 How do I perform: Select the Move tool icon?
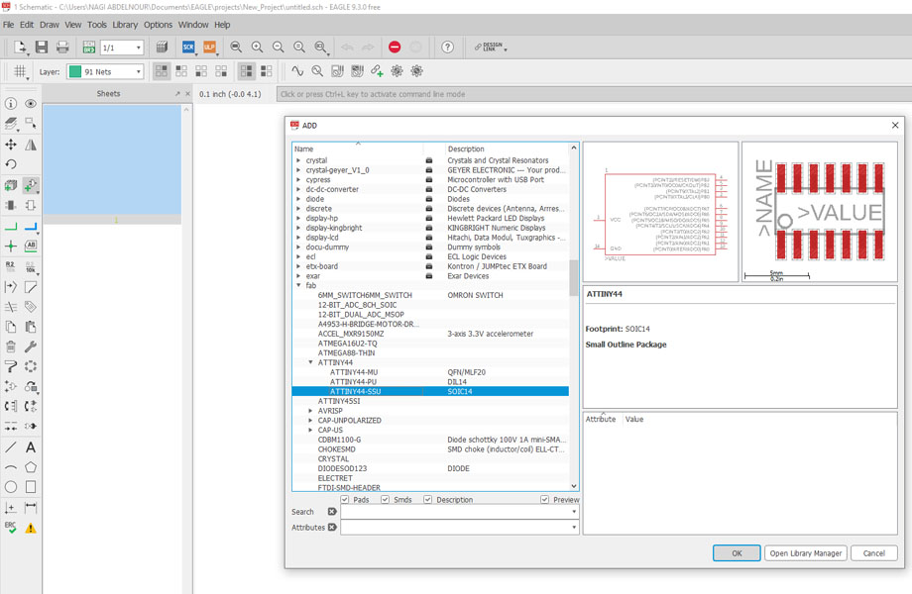(11, 144)
